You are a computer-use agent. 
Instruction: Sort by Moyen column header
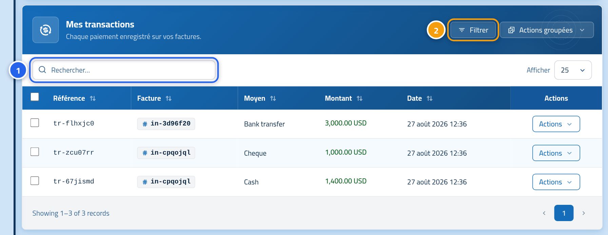[x=255, y=98]
